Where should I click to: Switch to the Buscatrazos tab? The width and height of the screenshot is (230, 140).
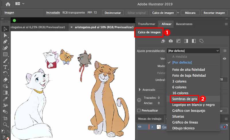pyautogui.click(x=184, y=24)
